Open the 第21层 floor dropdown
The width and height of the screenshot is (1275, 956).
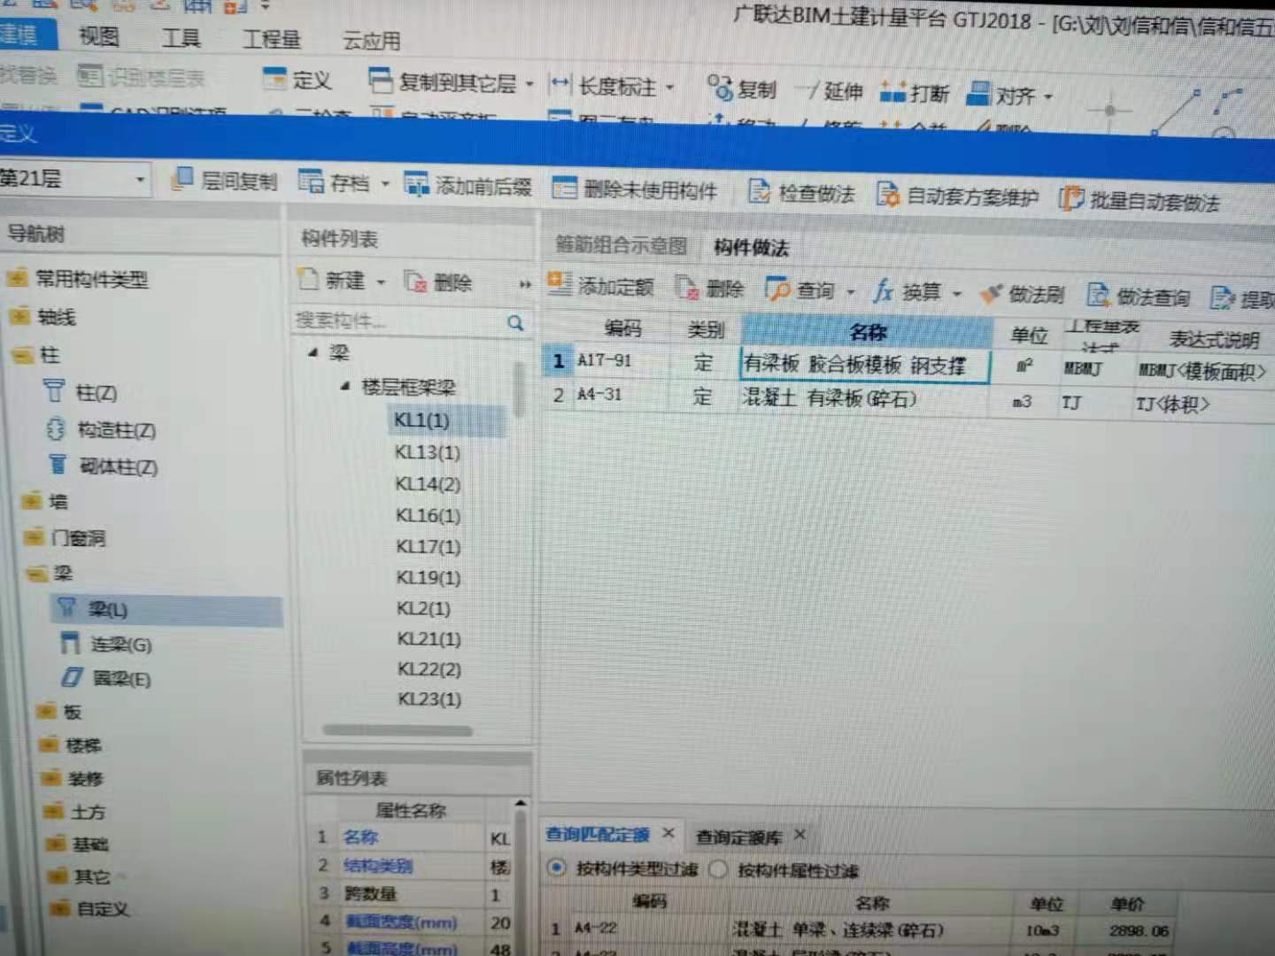pyautogui.click(x=140, y=181)
